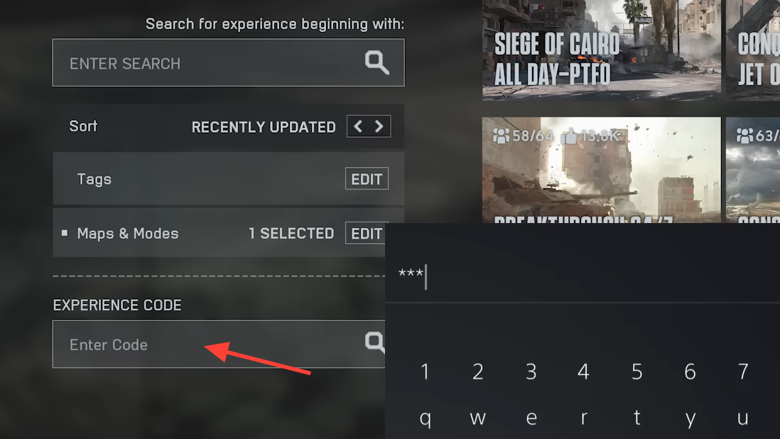Image resolution: width=780 pixels, height=439 pixels.
Task: Select next sort option with right arrow
Action: tap(379, 126)
